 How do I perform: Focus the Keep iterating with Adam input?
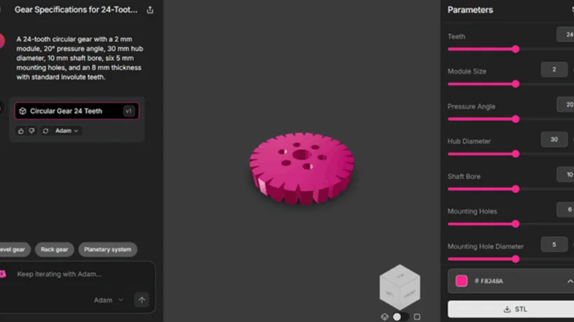tap(60, 274)
